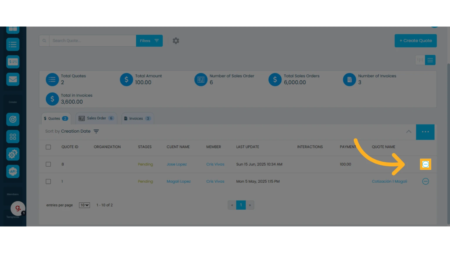The height and width of the screenshot is (253, 450).
Task: Click the page vertical scrollbar
Action: 448,143
